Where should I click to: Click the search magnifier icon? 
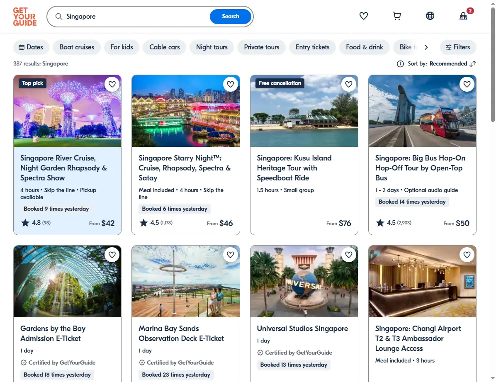click(x=59, y=17)
